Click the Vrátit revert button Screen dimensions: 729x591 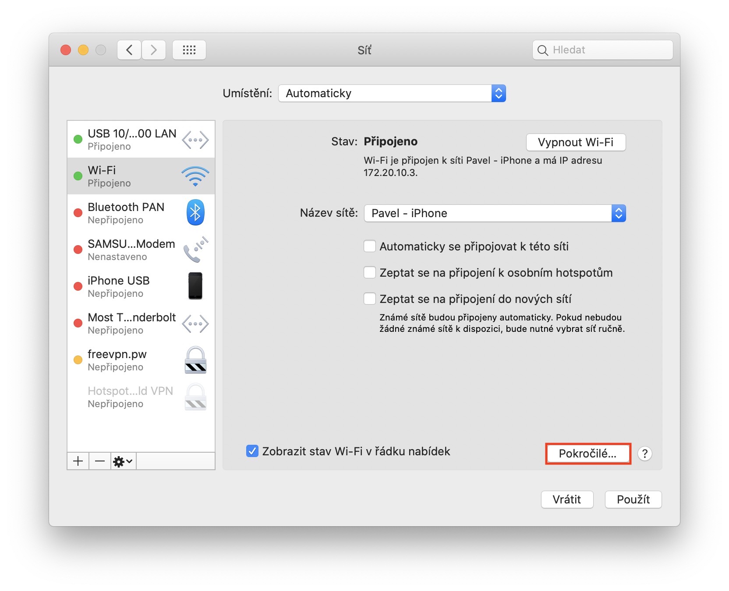[567, 500]
